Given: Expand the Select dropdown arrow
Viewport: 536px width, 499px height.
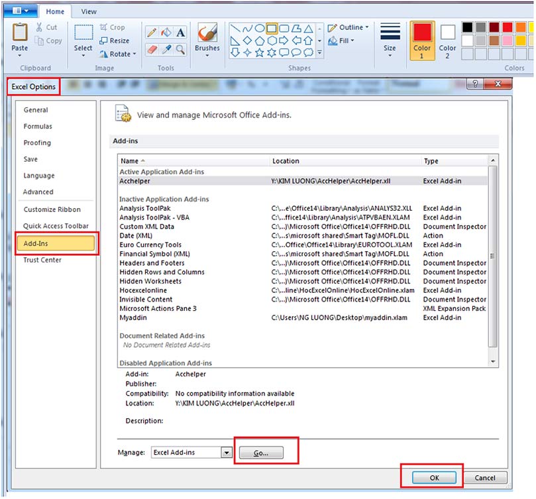Looking at the screenshot, I should (x=83, y=56).
